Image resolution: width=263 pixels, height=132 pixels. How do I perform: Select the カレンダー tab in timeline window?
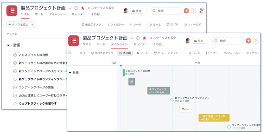[x=140, y=44]
